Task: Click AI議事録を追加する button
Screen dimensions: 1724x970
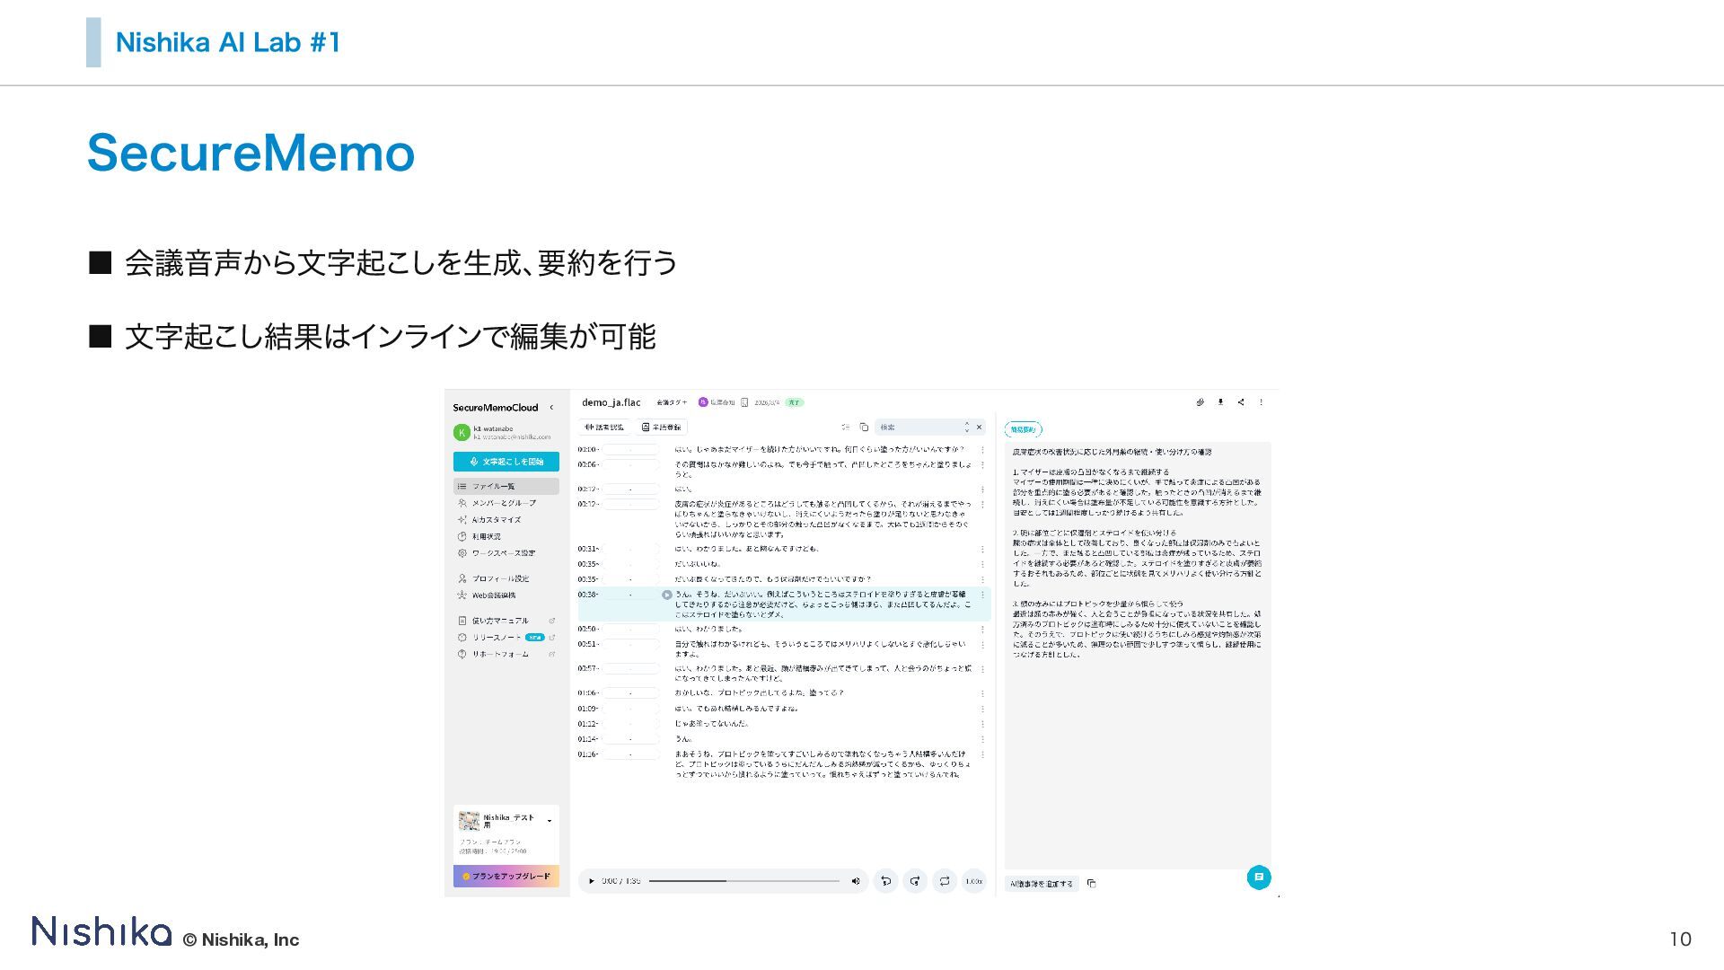Action: (x=1042, y=884)
